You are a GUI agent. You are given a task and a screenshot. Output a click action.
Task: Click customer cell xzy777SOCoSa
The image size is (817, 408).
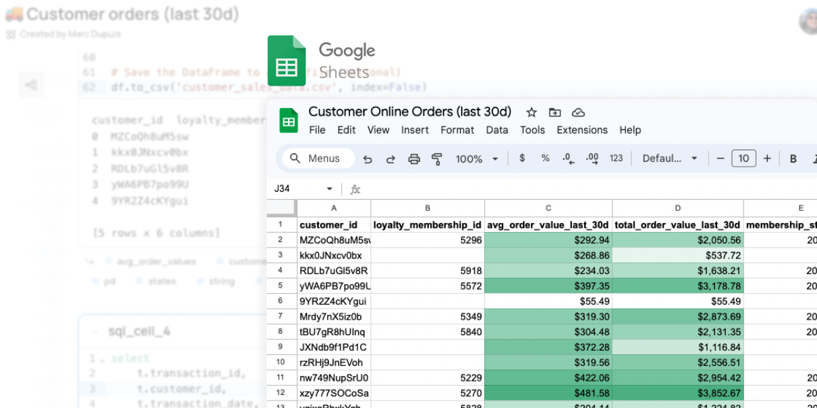click(334, 393)
